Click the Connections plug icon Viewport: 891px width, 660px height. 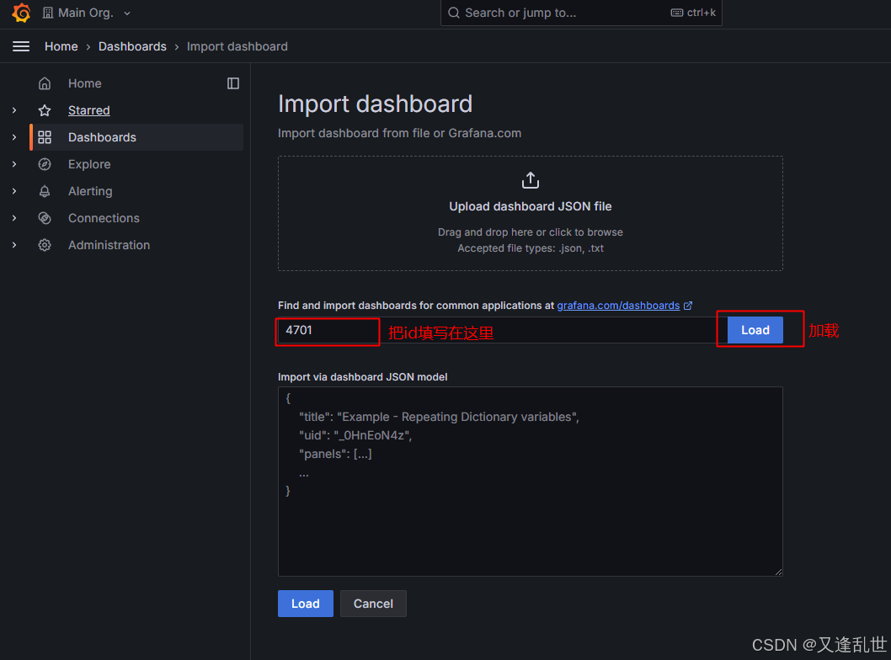click(45, 218)
